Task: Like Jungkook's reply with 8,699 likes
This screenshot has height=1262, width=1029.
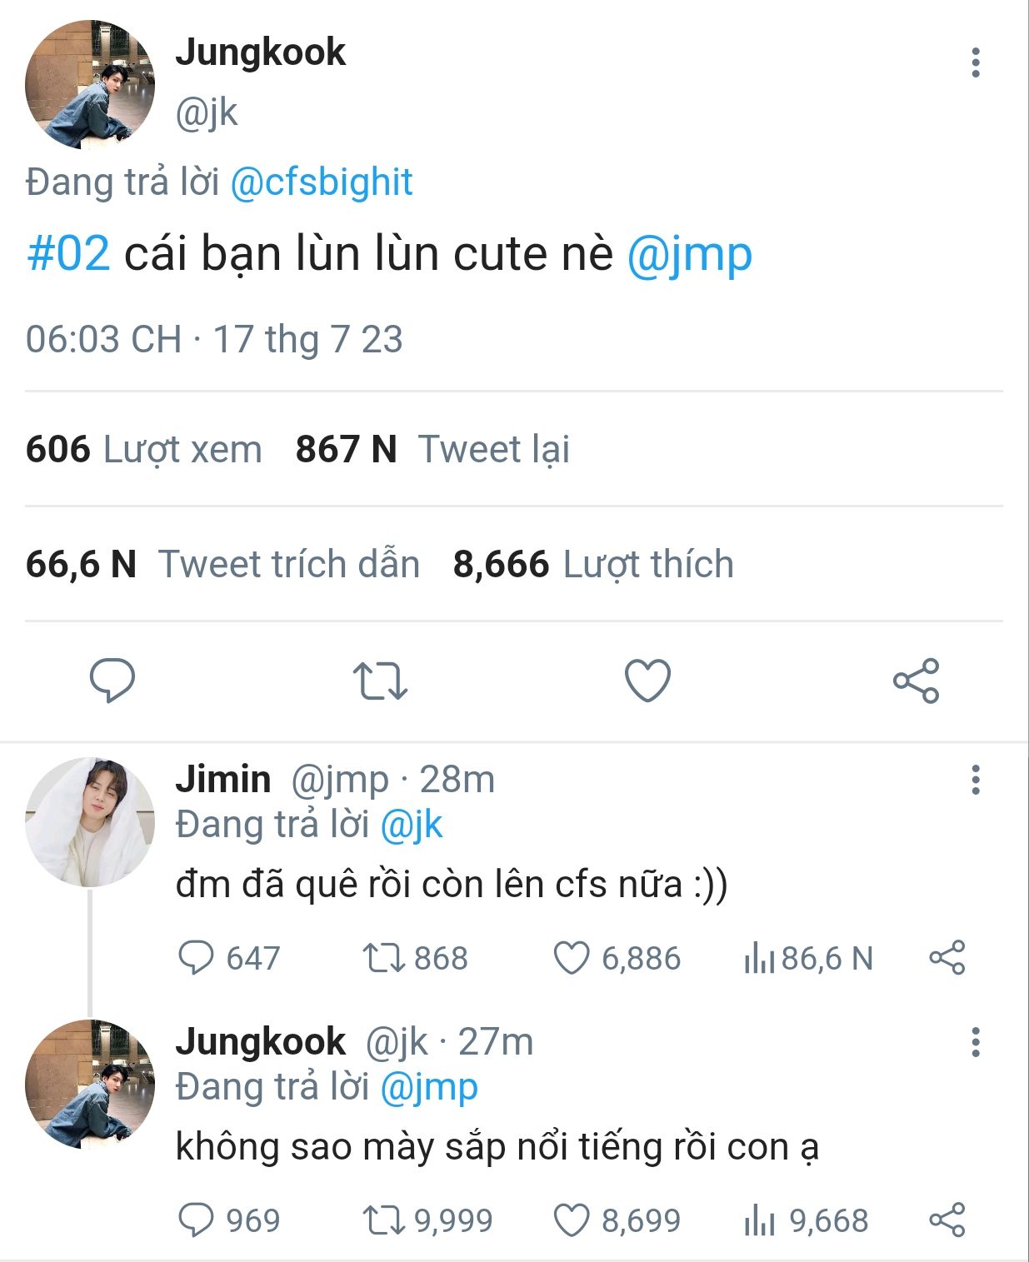Action: click(572, 1220)
